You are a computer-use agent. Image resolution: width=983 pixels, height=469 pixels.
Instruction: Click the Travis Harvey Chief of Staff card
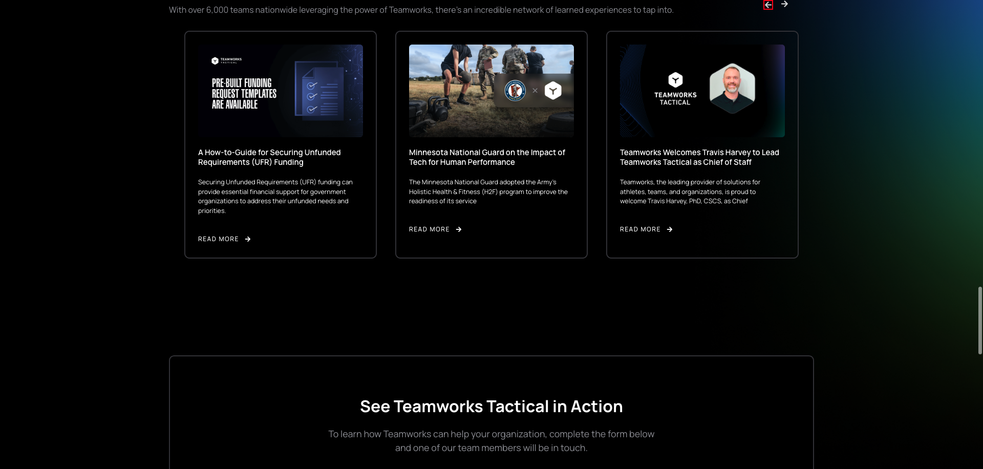tap(702, 144)
